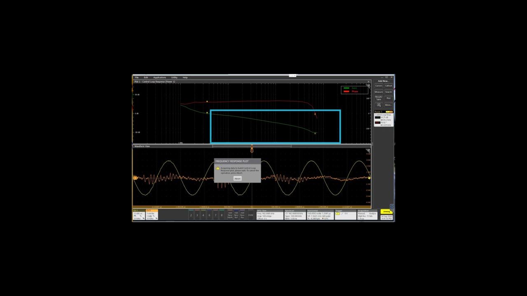The width and height of the screenshot is (527, 296).
Task: Open the DVM tool
Action: tap(251, 215)
